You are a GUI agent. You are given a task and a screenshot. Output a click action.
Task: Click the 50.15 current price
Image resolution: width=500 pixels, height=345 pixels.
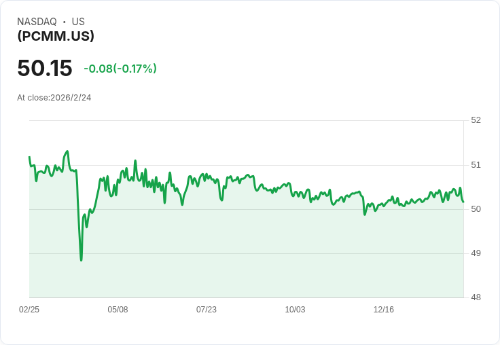click(x=45, y=68)
